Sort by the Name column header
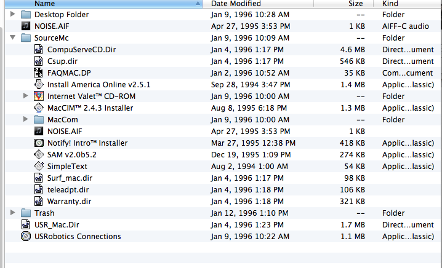Screen dimensions: 442x268 point(103,4)
